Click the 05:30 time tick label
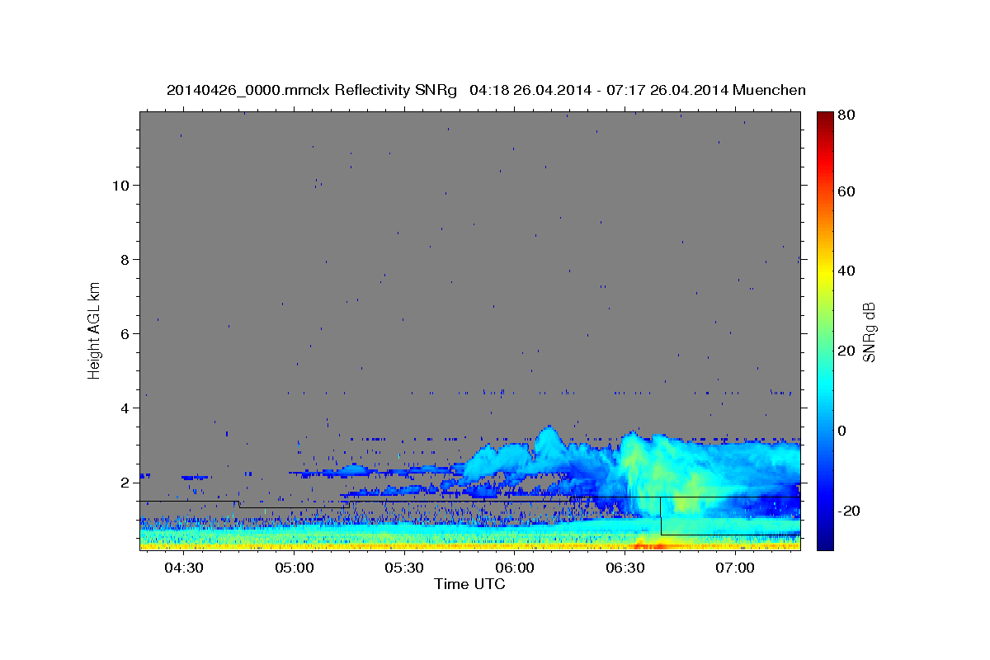This screenshot has height=660, width=990. 404,569
